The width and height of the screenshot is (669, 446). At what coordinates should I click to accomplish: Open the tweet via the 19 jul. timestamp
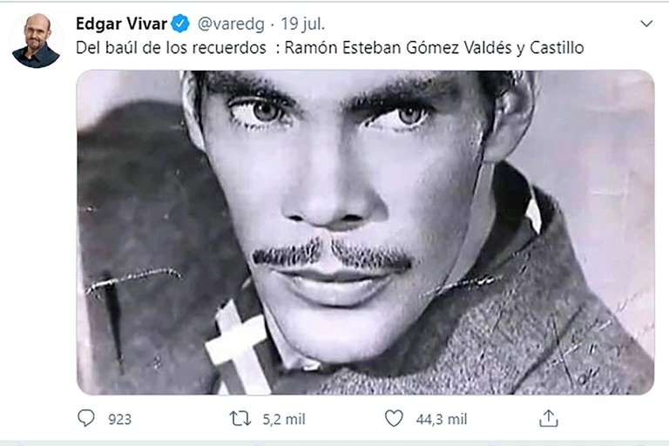304,24
